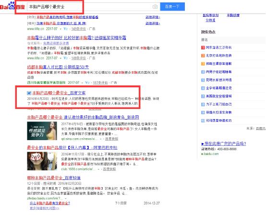Viewport: 266px width, 215px height.
Task: Open the 丰胸霜什么牌子的好 ad result
Action: 76,37
